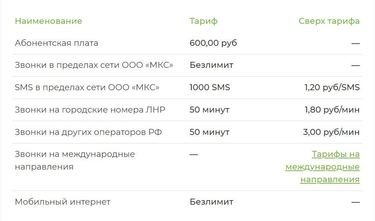Select the Звонки в пределах сети ООО «МКС» label
The width and height of the screenshot is (375, 221).
point(94,65)
